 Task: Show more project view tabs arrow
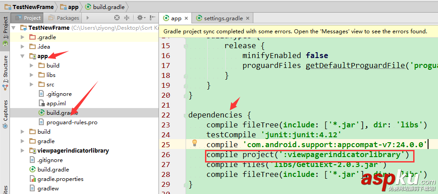[x=88, y=18]
